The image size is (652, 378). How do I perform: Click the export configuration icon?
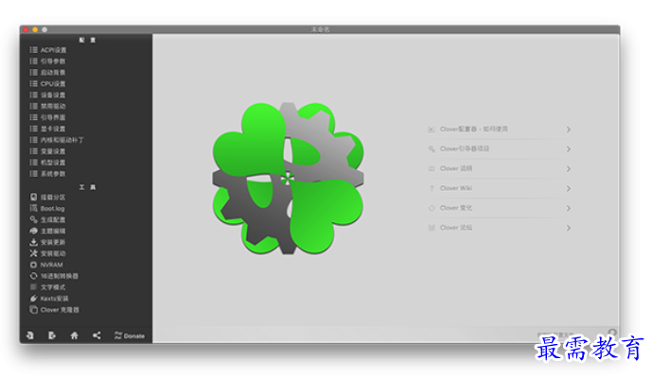52,335
